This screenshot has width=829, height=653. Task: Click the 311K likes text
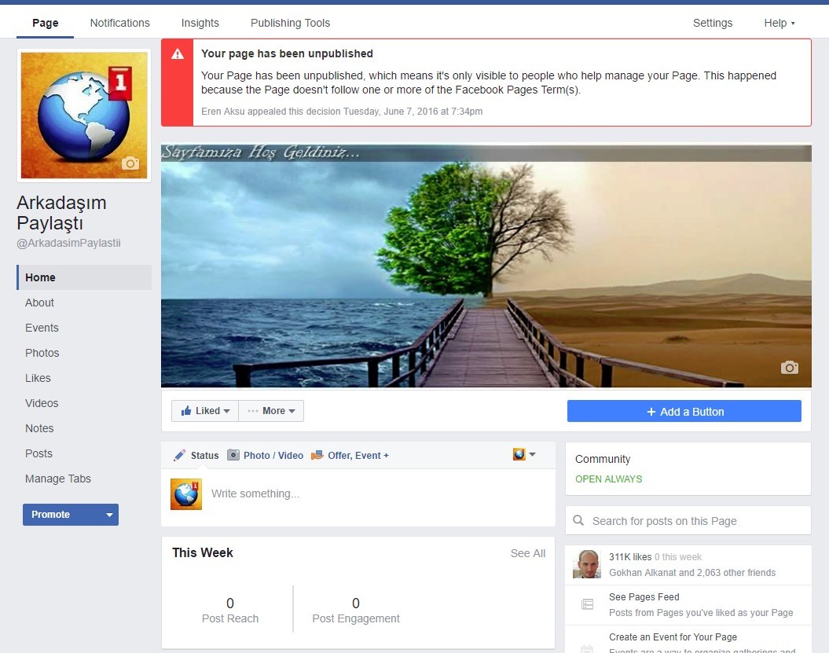point(630,557)
